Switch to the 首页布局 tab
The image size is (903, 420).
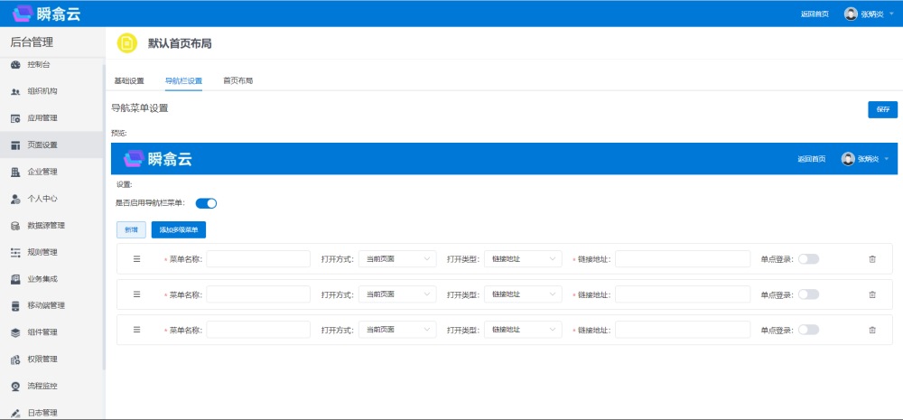click(237, 80)
